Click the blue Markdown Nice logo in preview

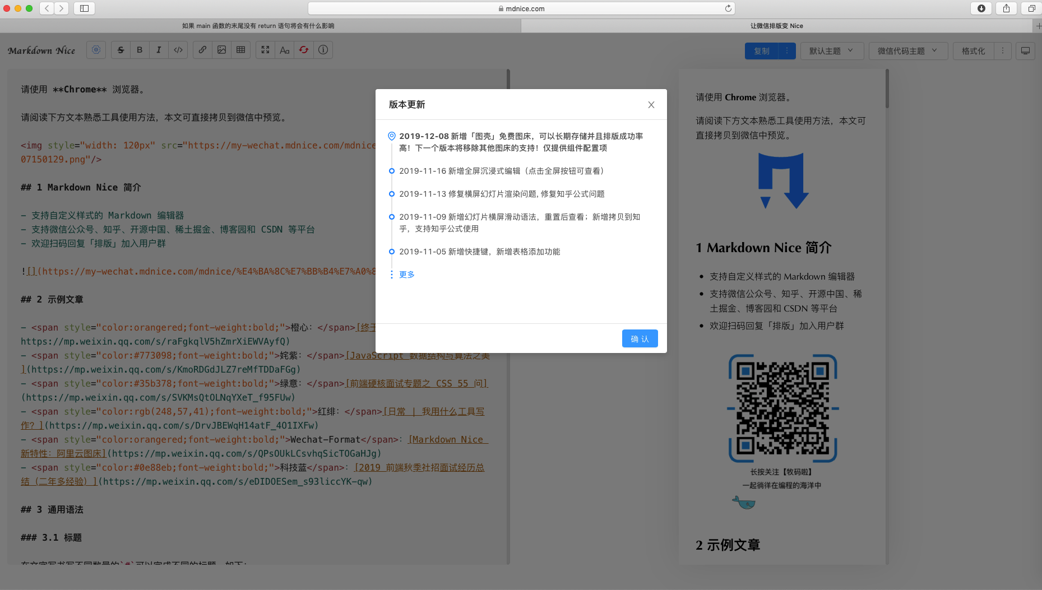(x=783, y=180)
